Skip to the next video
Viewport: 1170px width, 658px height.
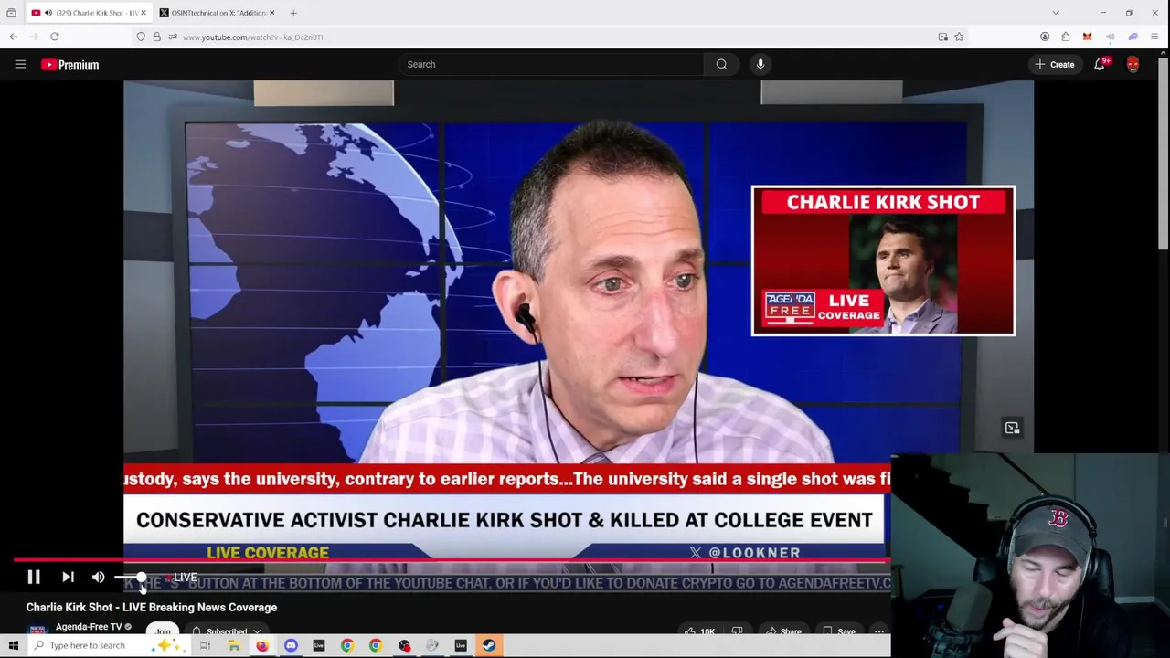point(68,577)
